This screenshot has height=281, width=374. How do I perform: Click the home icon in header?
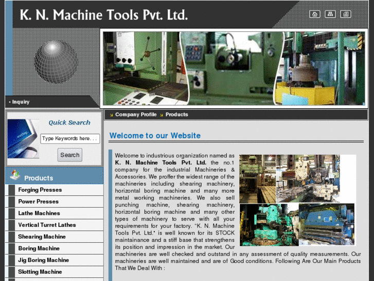pyautogui.click(x=315, y=14)
